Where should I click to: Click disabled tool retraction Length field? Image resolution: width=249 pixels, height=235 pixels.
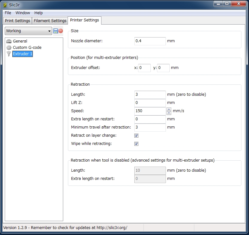click(x=150, y=171)
